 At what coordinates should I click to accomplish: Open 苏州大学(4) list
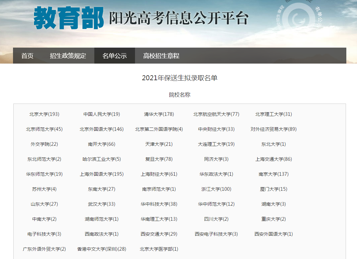tap(44, 189)
